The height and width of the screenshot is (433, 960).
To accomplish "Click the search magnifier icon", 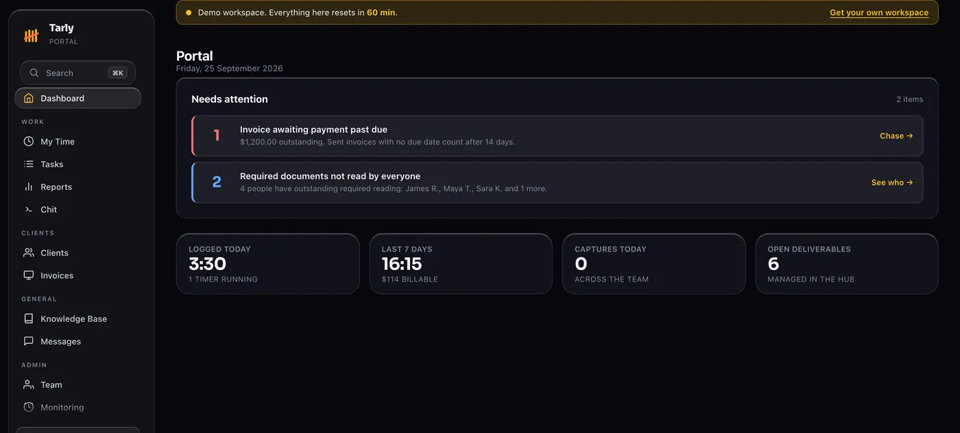I will [34, 73].
